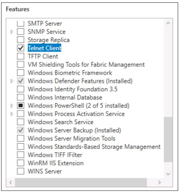
Task: Select VM Shielding Tools for Fabric Management
Action: coord(86,65)
